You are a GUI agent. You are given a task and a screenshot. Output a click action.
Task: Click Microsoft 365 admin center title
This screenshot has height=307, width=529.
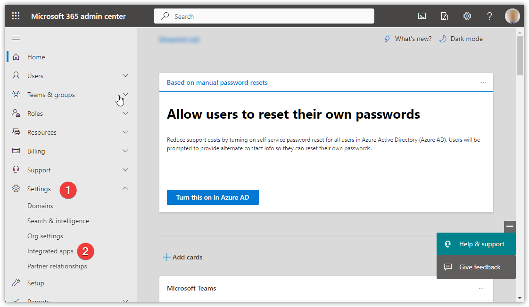(78, 16)
